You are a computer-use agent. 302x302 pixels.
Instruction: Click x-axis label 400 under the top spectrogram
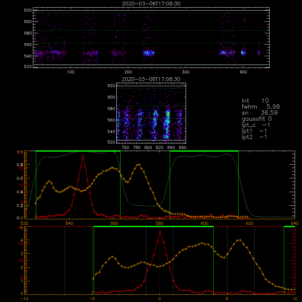(x=243, y=72)
